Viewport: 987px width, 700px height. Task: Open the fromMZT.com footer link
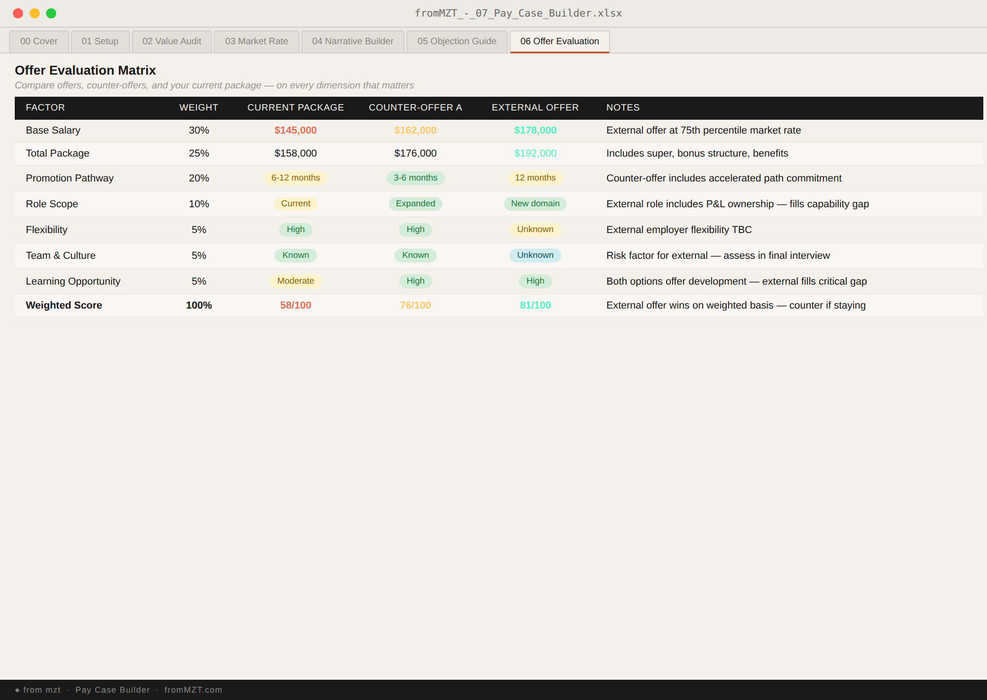[194, 690]
